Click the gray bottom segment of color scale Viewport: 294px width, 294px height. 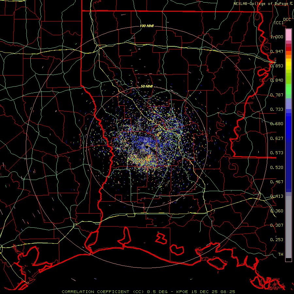tap(288, 227)
